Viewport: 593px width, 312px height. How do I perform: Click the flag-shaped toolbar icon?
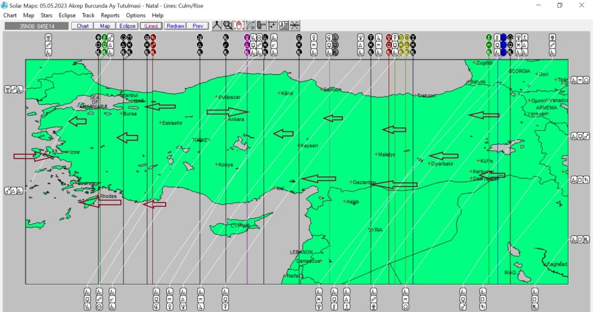tap(261, 25)
